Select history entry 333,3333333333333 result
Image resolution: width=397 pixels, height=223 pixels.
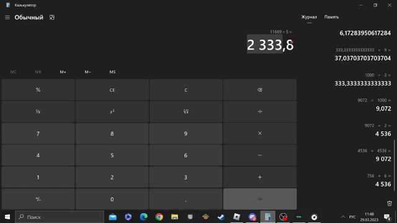(362, 84)
